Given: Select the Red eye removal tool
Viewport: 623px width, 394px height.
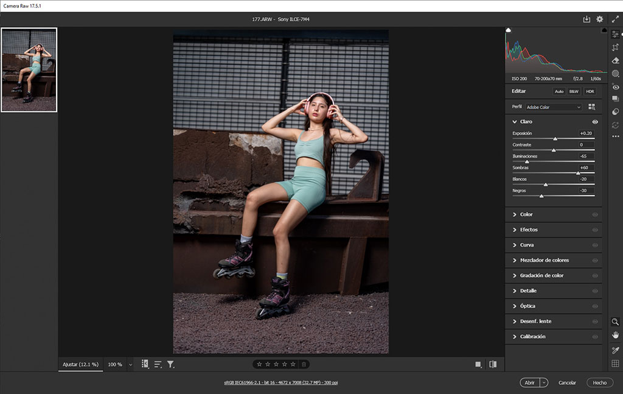Looking at the screenshot, I should click(615, 87).
